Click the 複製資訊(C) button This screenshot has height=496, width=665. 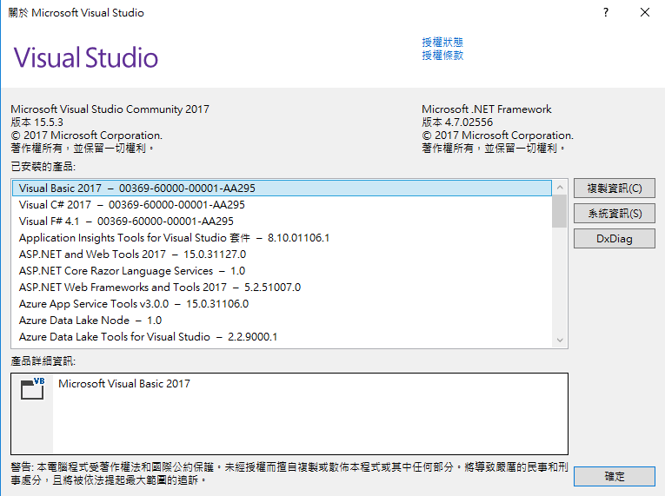pos(614,188)
